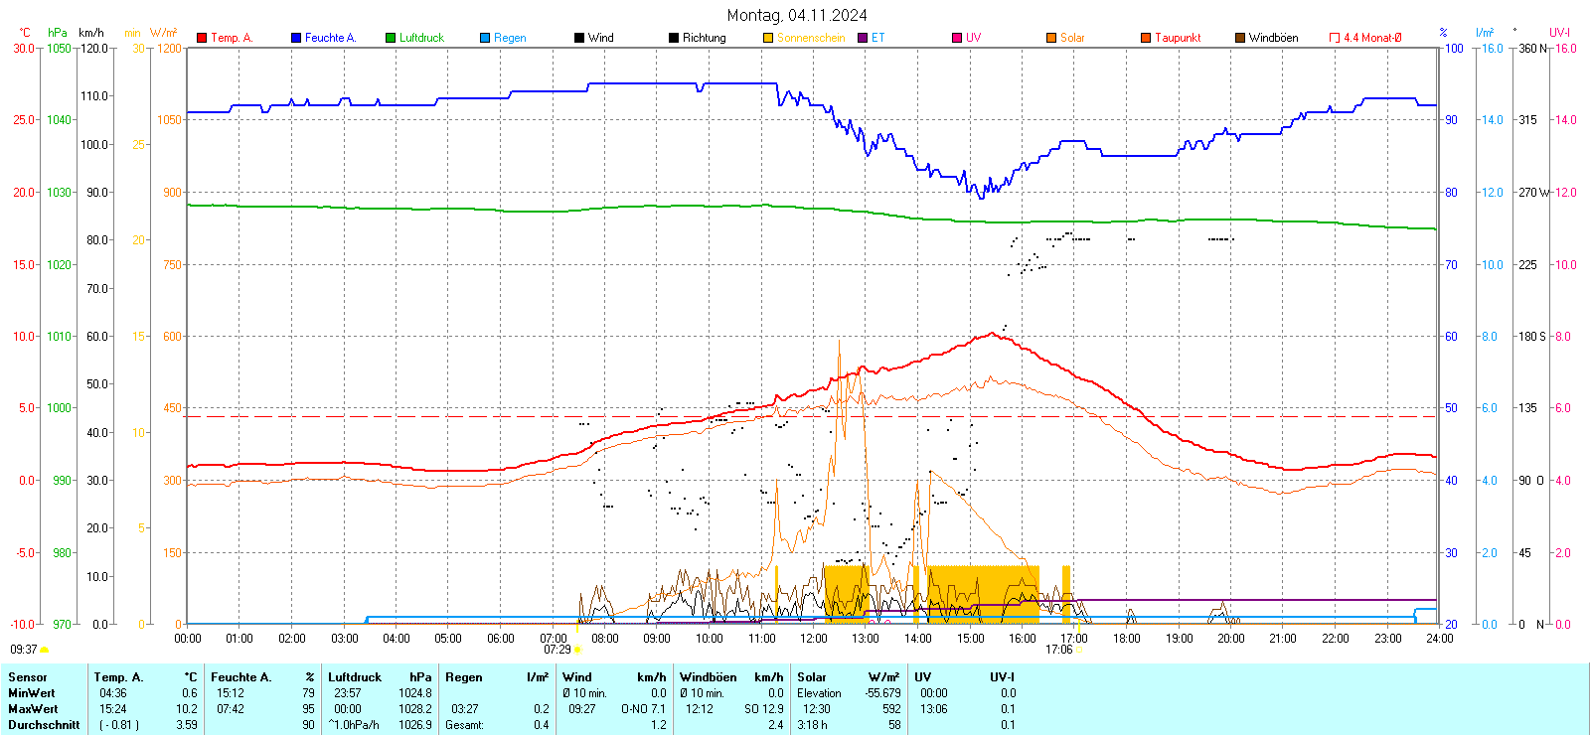
Task: Click the purple ET legend square
Action: tap(863, 38)
